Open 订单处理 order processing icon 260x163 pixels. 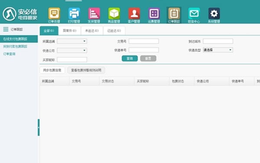click(x=54, y=15)
